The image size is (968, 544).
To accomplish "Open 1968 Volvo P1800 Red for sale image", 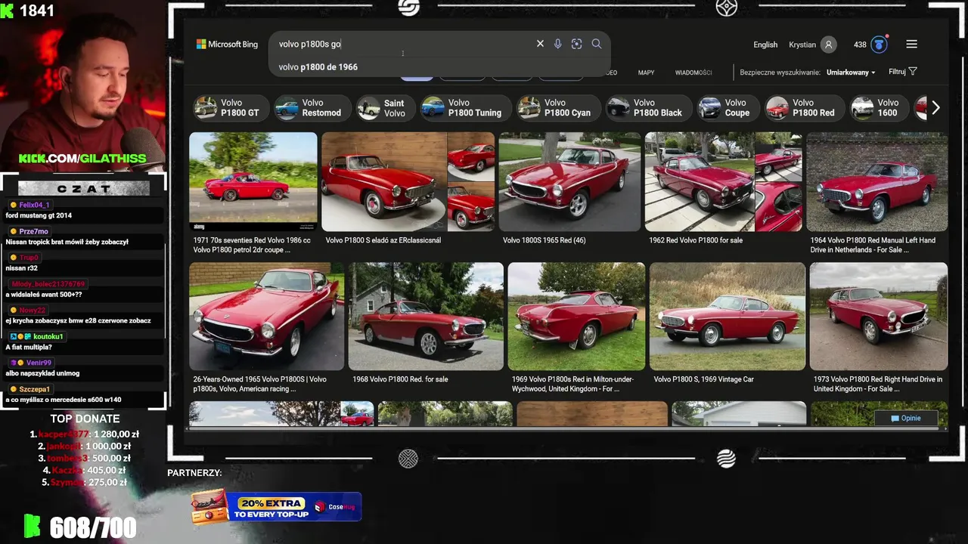I will point(426,316).
